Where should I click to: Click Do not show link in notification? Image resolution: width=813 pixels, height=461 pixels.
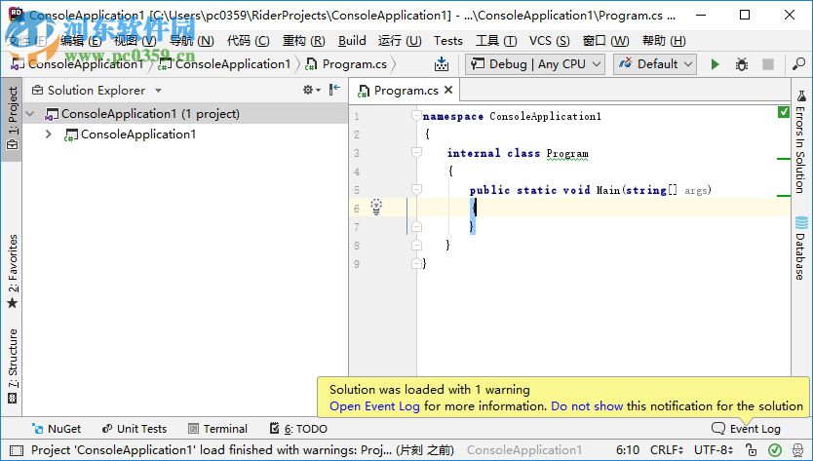point(587,406)
